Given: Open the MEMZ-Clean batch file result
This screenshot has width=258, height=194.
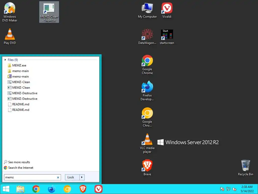Looking at the screenshot, I should click(x=19, y=82).
